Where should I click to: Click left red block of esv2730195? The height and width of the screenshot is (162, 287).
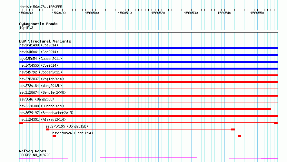tap(48, 129)
